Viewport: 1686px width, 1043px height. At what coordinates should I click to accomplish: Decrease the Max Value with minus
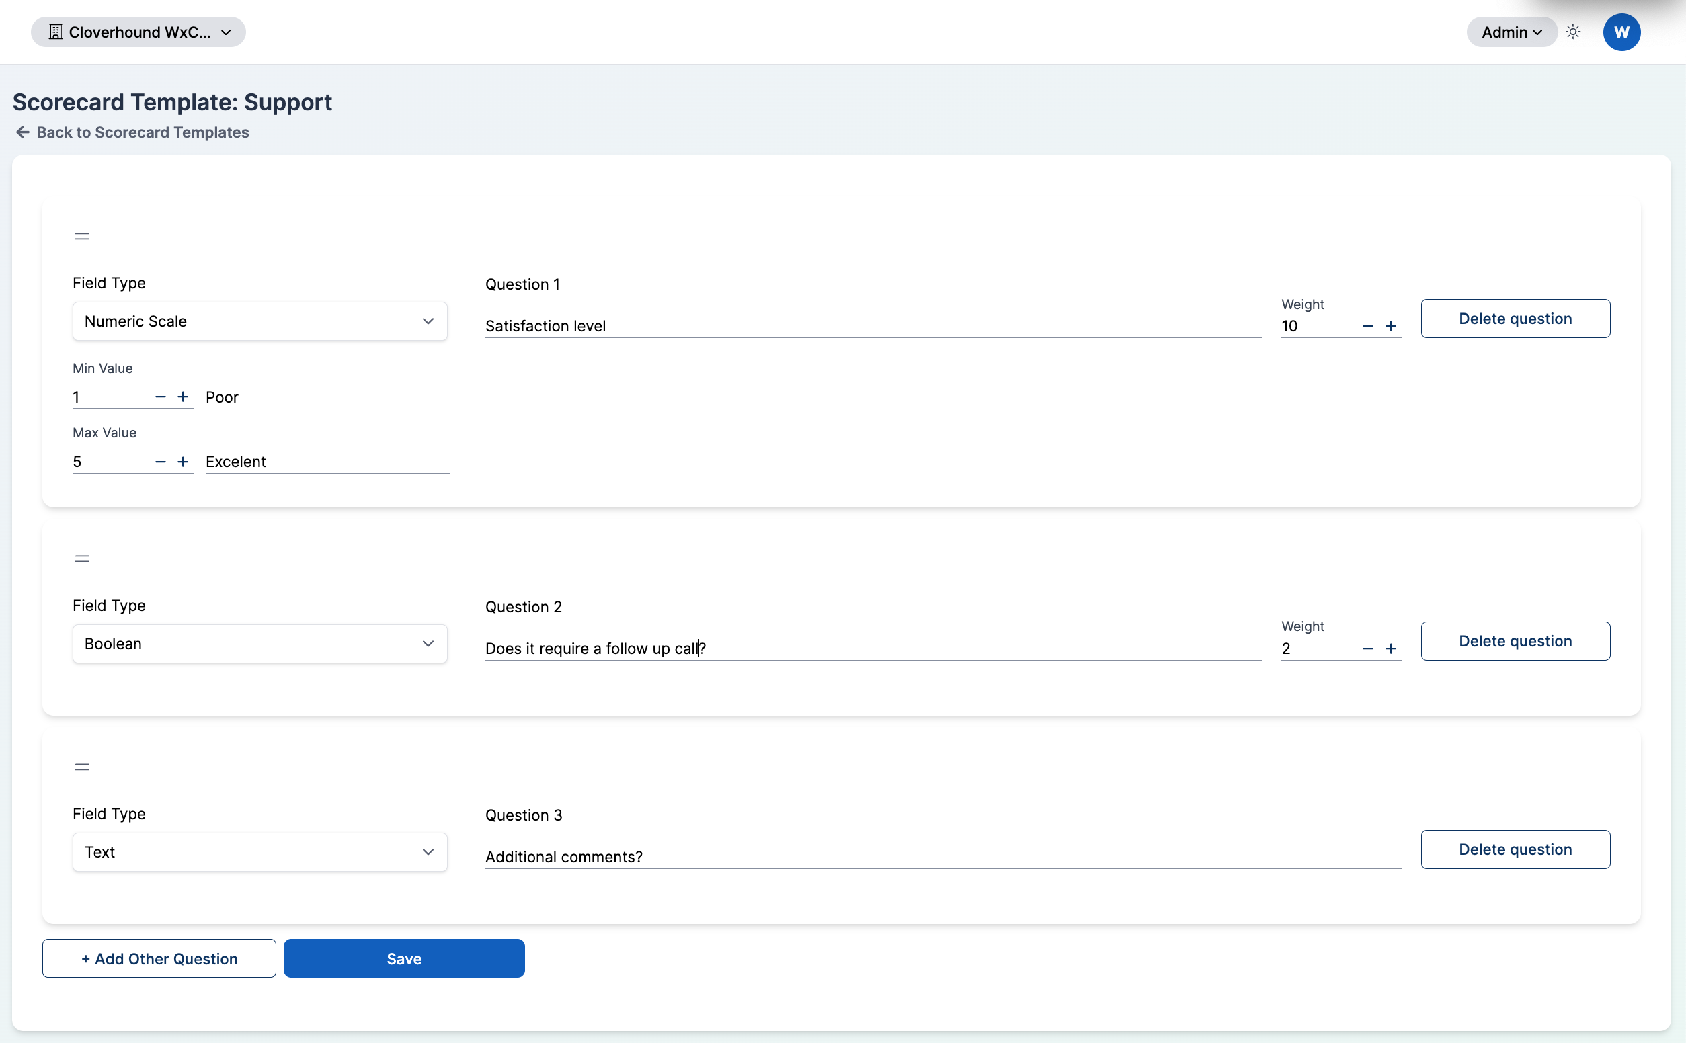[x=161, y=462]
